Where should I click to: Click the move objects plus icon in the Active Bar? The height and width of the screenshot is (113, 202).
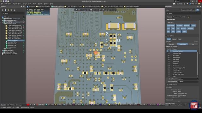[82, 10]
